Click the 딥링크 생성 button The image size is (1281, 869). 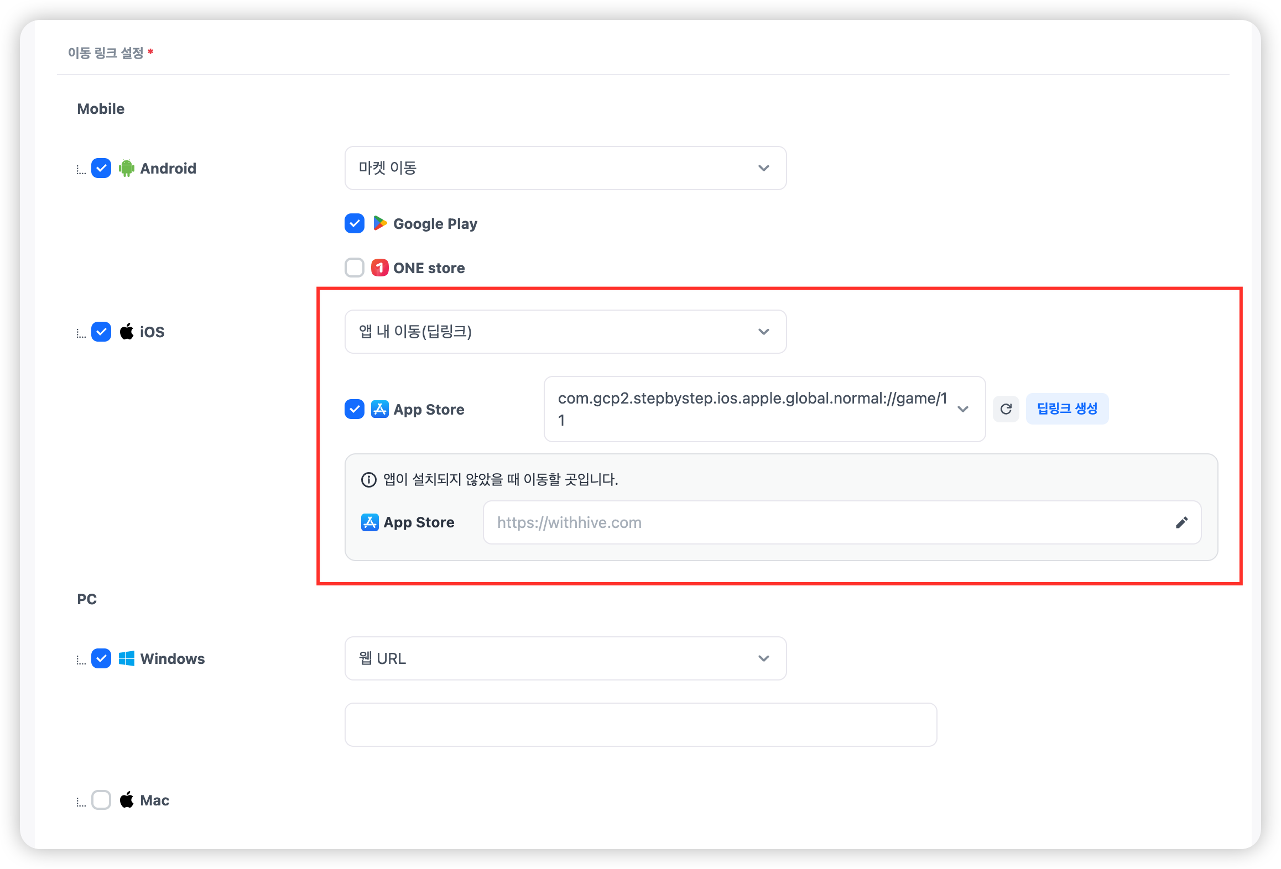1066,409
